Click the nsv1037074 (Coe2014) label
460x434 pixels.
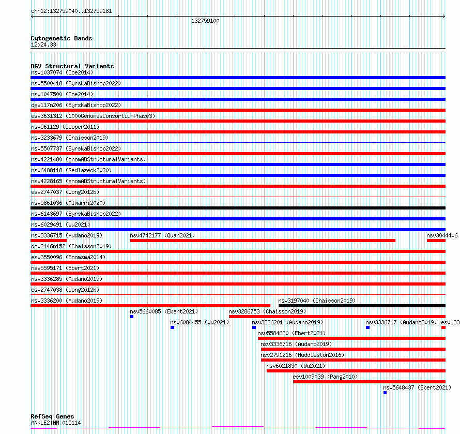tap(62, 72)
